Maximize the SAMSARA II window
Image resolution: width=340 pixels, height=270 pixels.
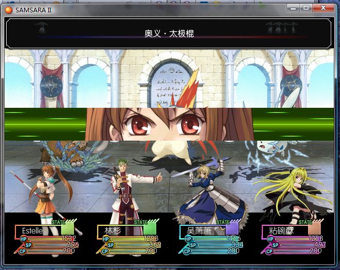tap(306, 8)
